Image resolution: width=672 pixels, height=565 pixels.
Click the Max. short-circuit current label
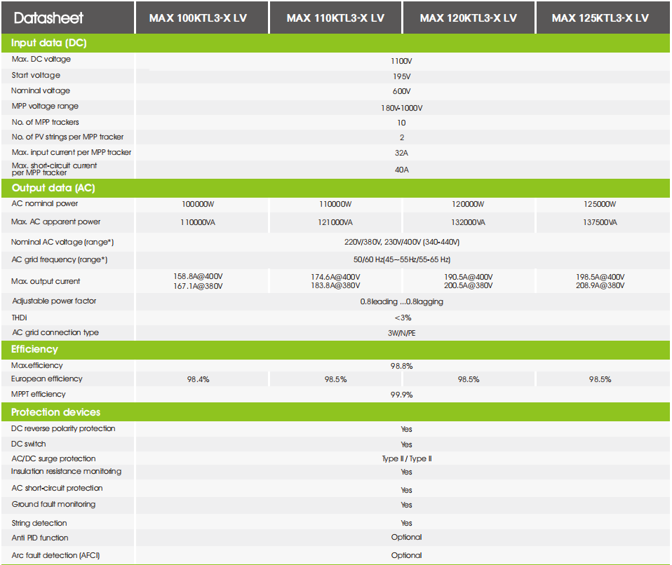55,169
